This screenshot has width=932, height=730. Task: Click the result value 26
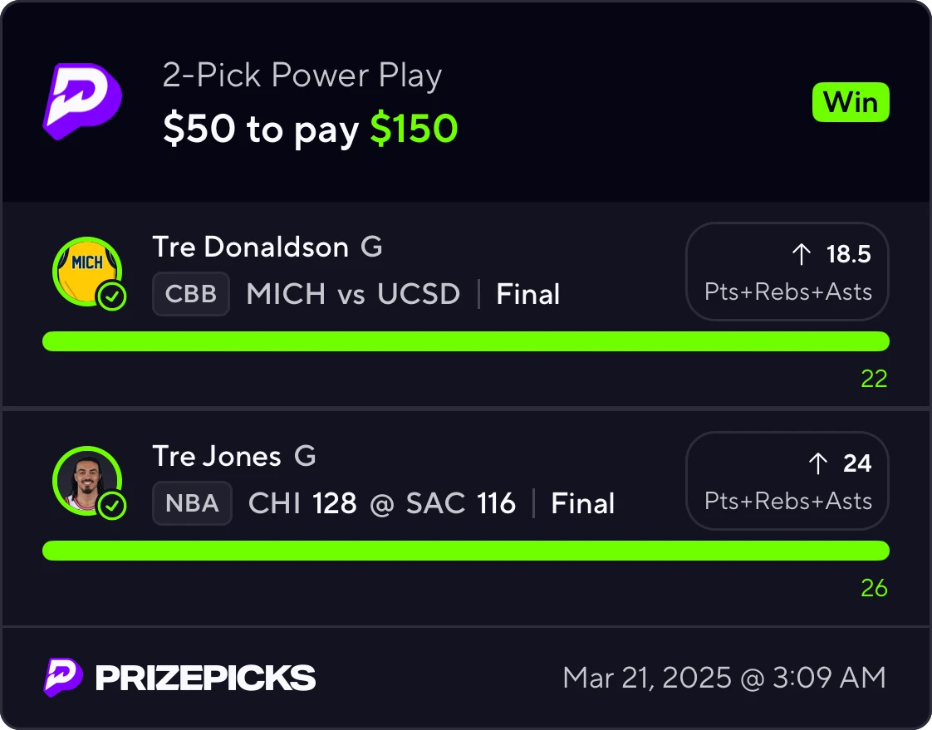tap(874, 588)
